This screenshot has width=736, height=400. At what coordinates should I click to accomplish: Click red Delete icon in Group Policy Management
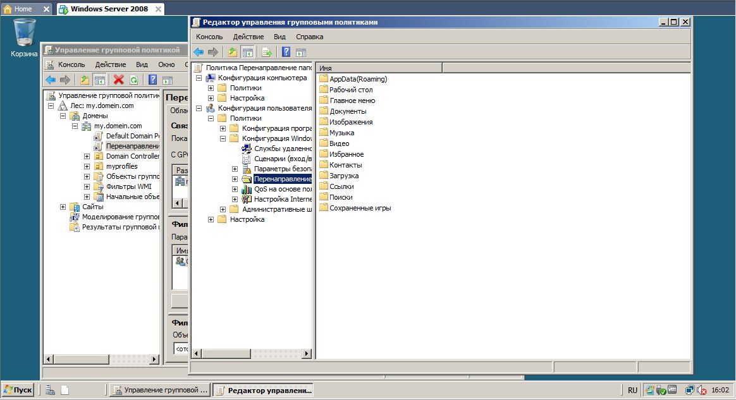coord(119,80)
